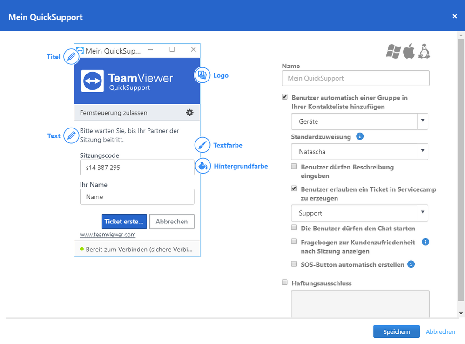Click the Fernsteuerung zulassen header text

coord(114,113)
